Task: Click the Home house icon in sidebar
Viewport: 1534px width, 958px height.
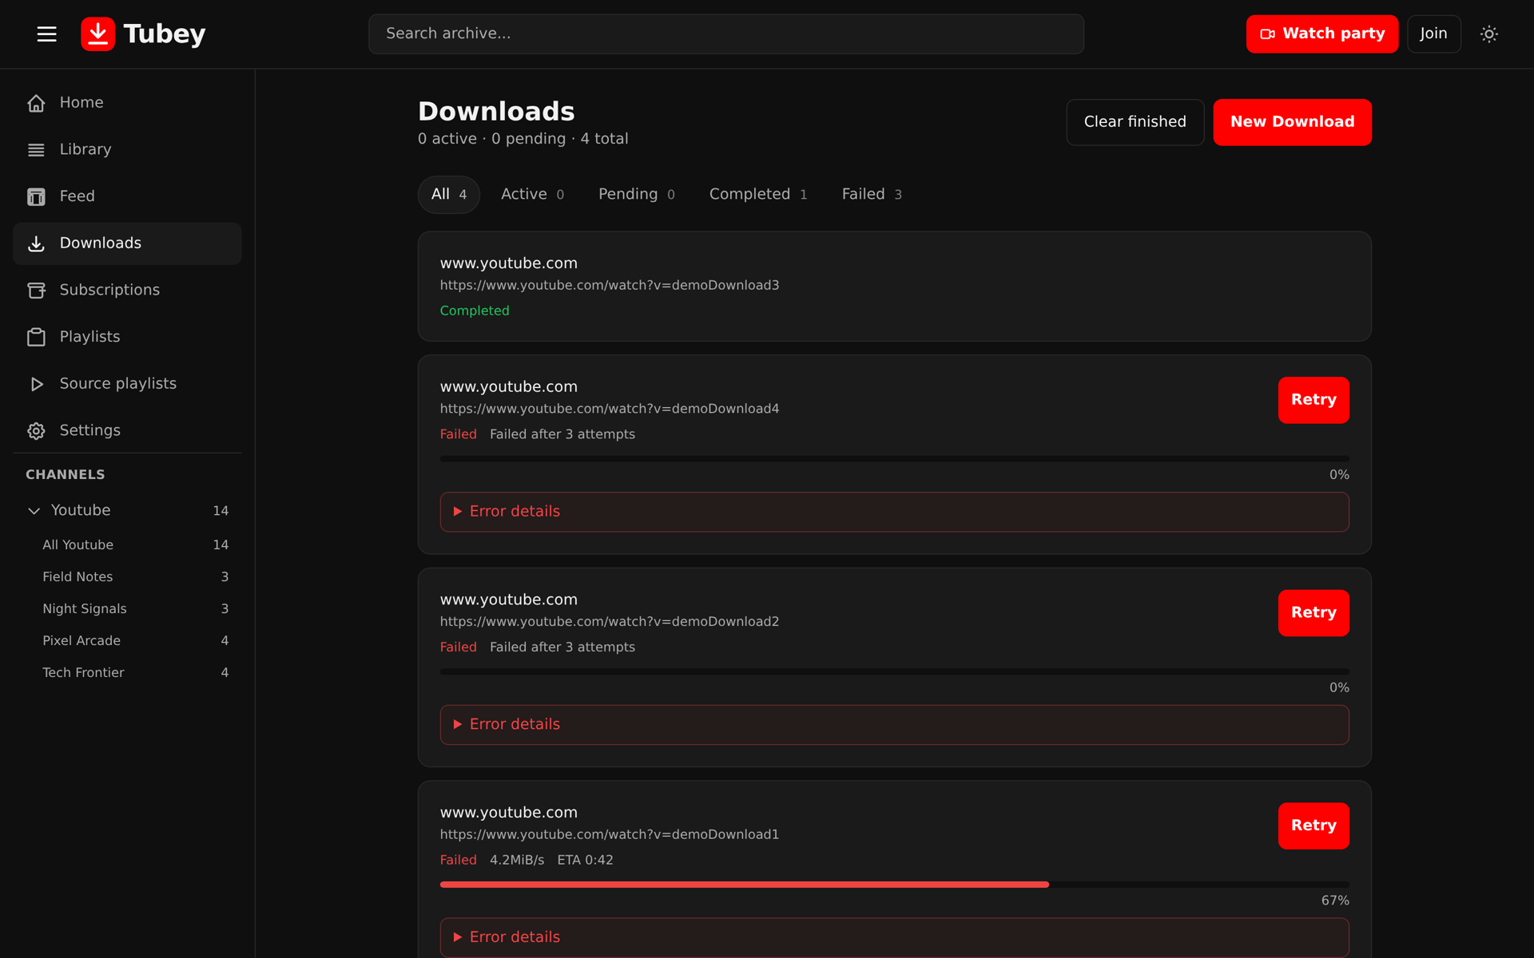Action: pyautogui.click(x=36, y=103)
